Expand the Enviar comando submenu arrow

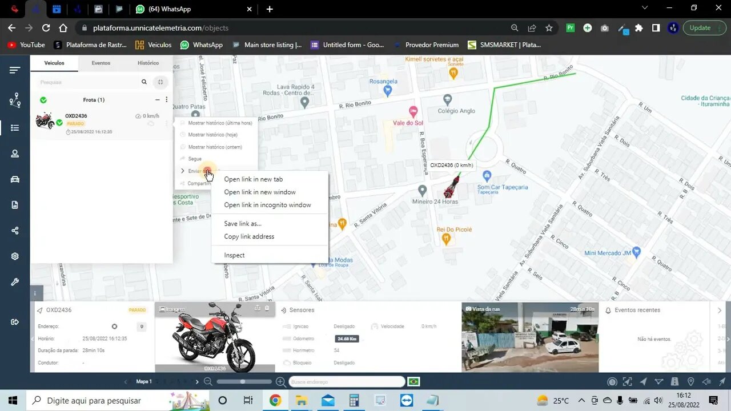pyautogui.click(x=183, y=171)
